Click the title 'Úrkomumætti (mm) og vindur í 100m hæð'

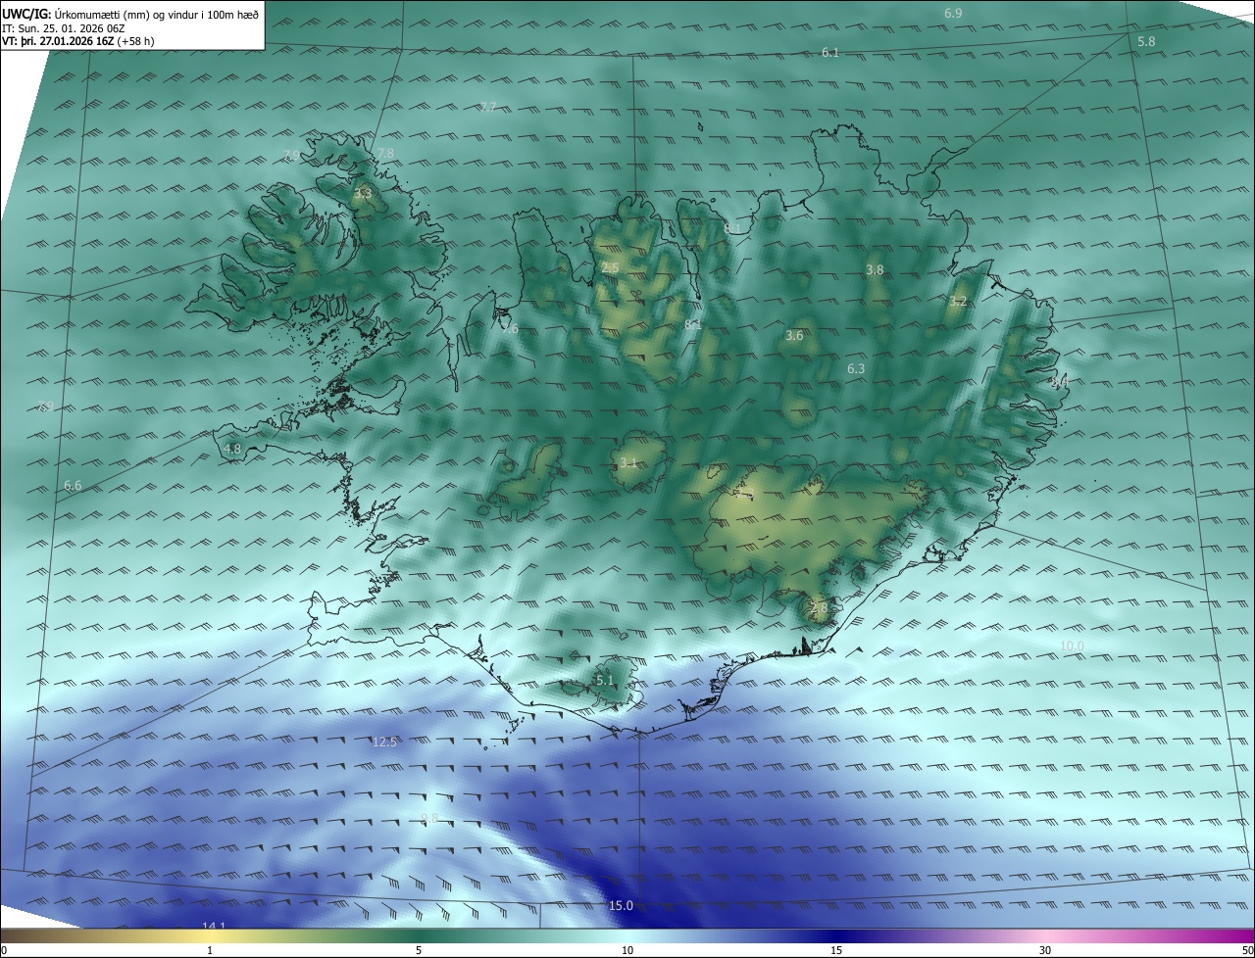coord(156,14)
